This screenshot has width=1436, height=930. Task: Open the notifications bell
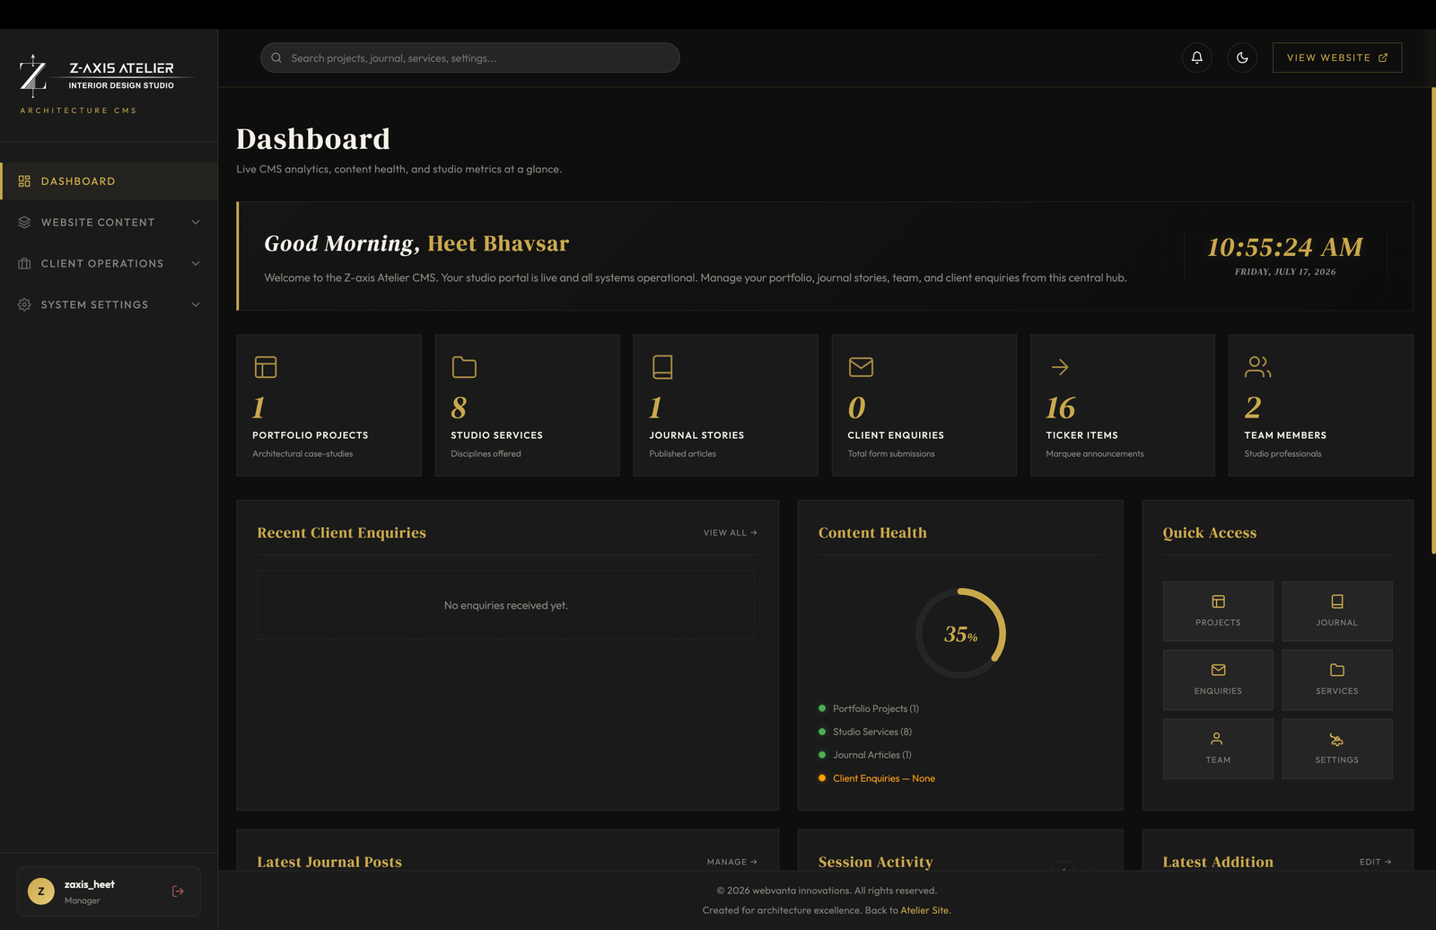(1196, 57)
